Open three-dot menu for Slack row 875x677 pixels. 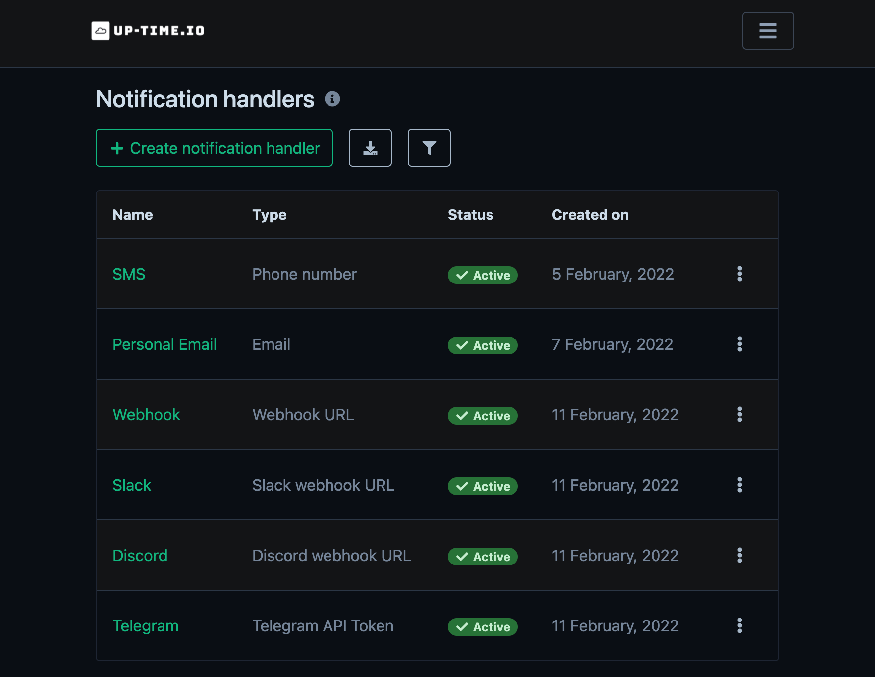click(739, 485)
